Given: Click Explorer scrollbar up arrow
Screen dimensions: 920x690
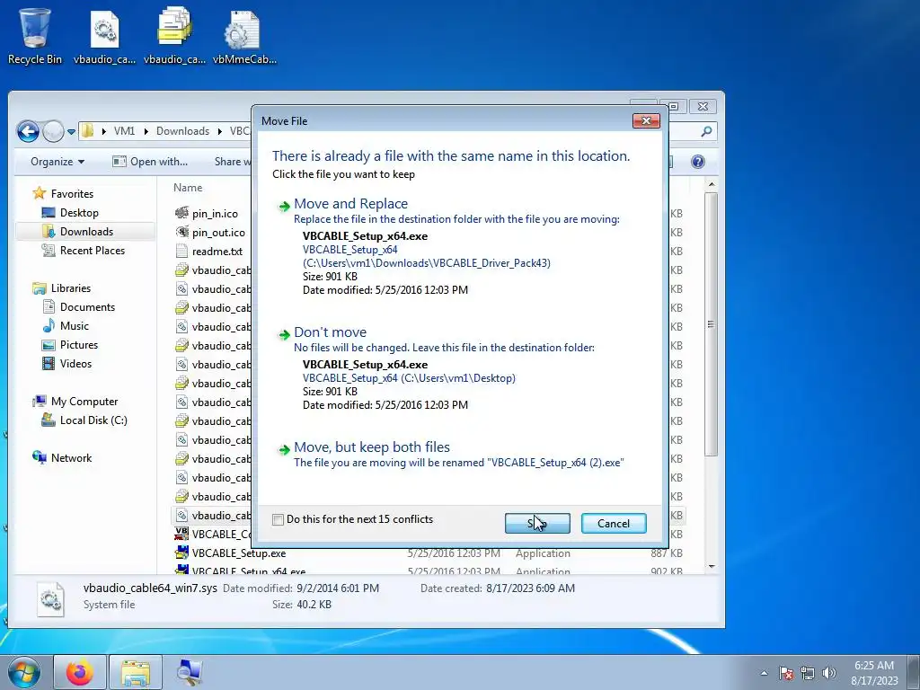Looking at the screenshot, I should click(712, 185).
